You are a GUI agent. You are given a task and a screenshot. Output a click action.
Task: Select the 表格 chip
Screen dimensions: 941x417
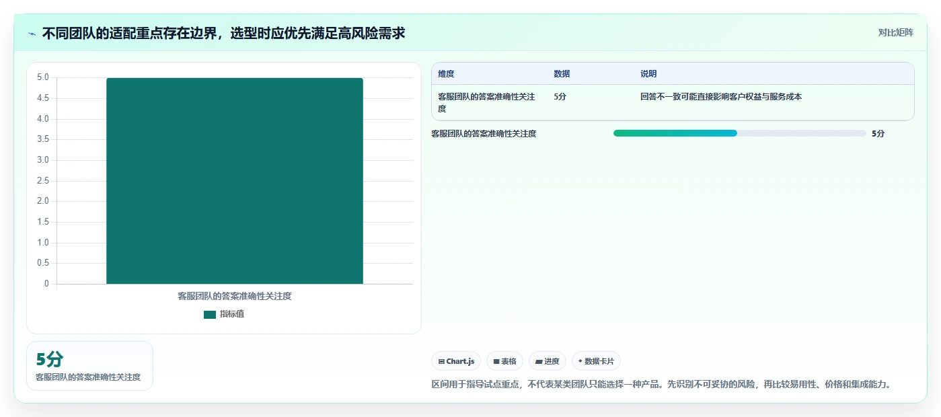click(504, 361)
